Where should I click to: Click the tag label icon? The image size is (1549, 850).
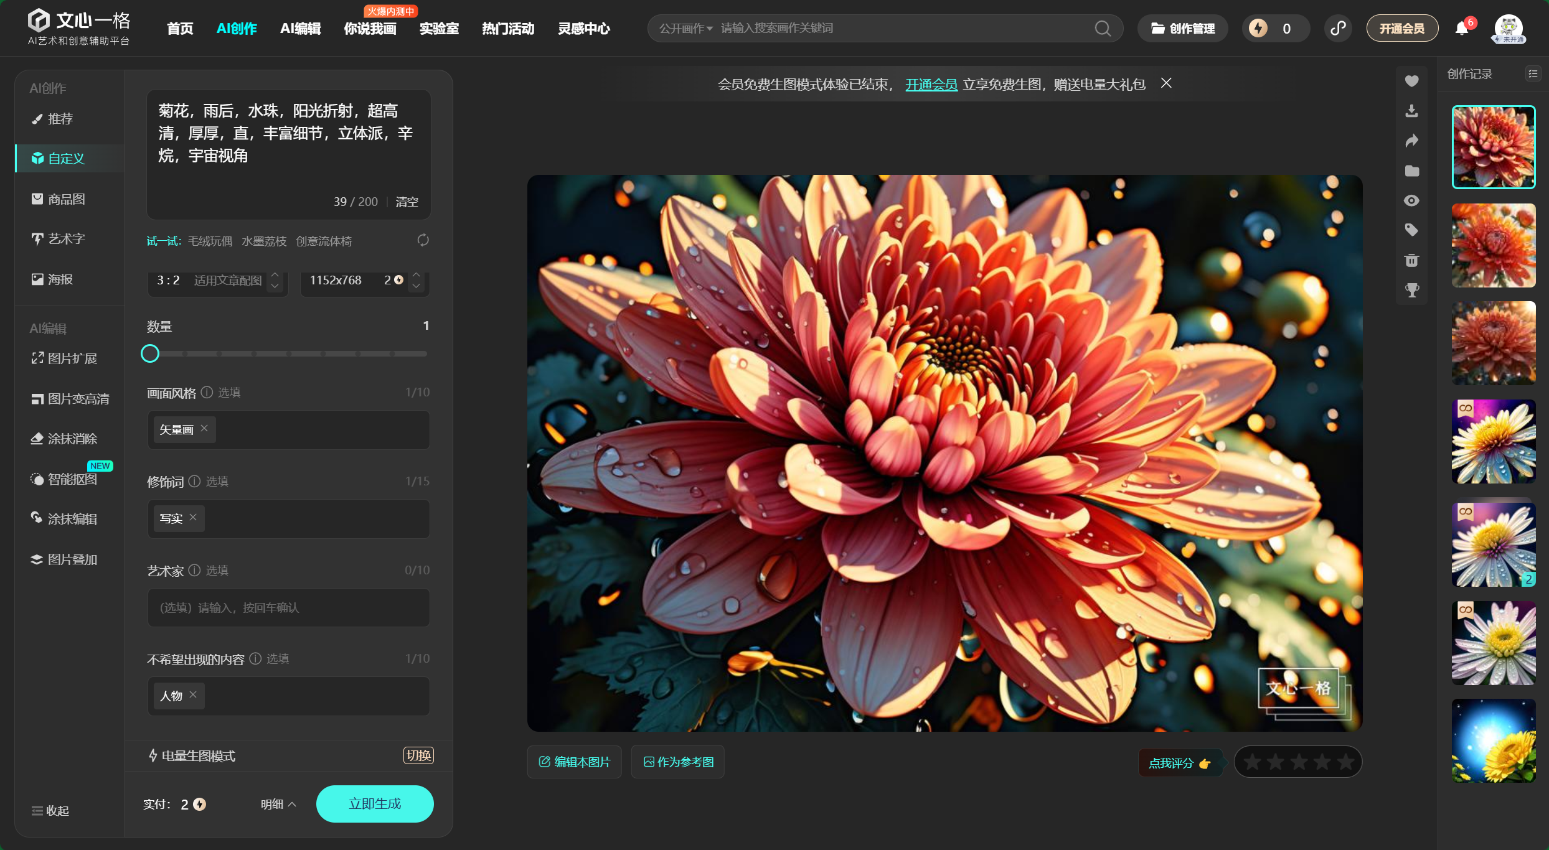pyautogui.click(x=1411, y=230)
